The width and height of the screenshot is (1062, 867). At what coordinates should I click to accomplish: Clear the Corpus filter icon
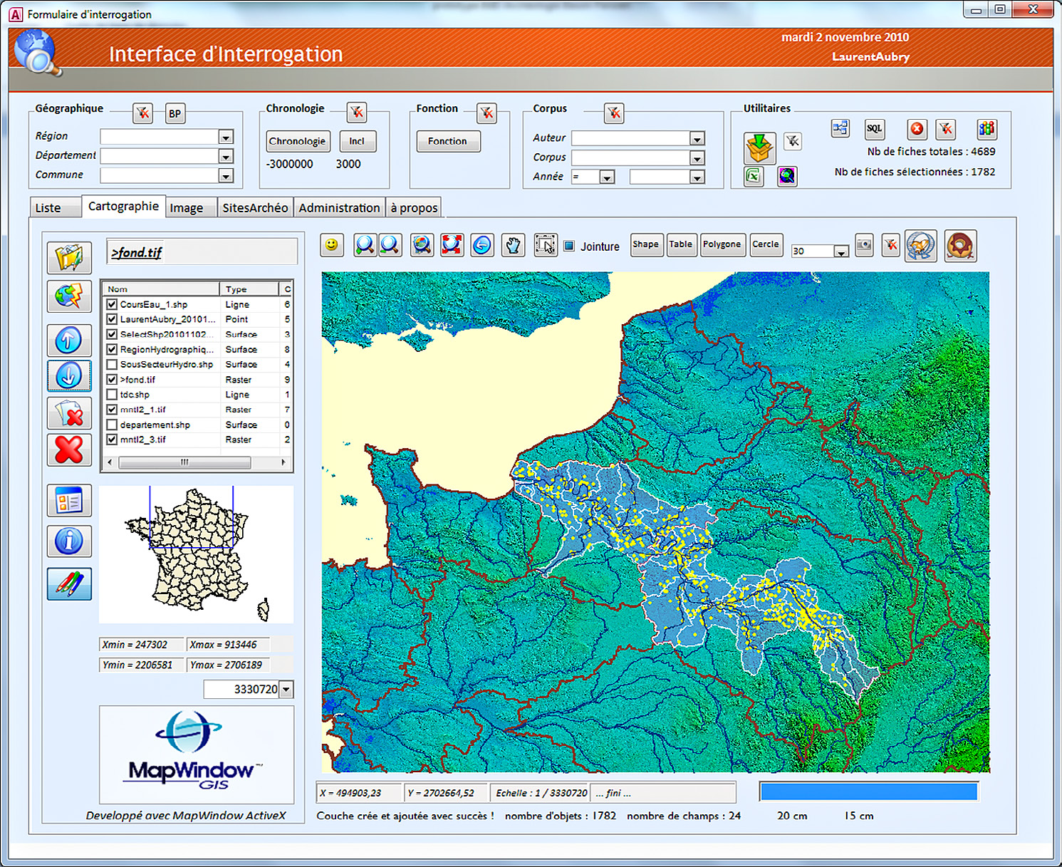click(x=614, y=113)
